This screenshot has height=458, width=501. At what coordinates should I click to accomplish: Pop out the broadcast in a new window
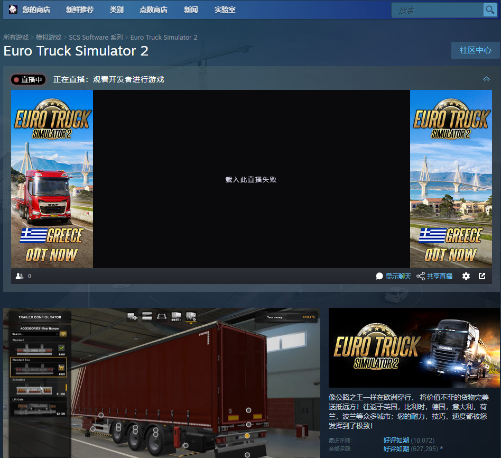[482, 276]
